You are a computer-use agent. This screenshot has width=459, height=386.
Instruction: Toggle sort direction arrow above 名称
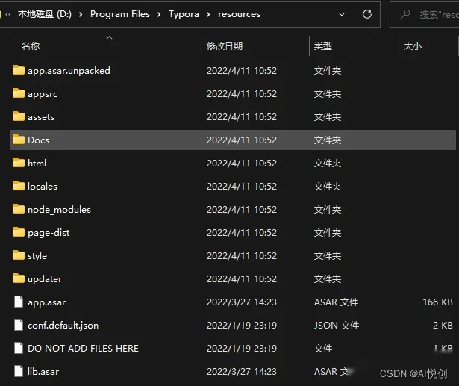109,38
